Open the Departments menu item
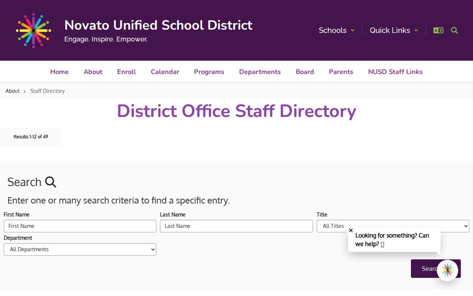The height and width of the screenshot is (296, 473). point(260,72)
